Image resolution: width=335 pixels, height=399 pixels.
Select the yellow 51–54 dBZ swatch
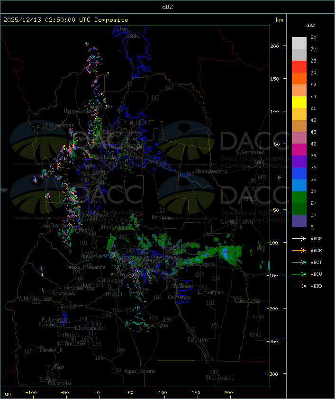299,102
